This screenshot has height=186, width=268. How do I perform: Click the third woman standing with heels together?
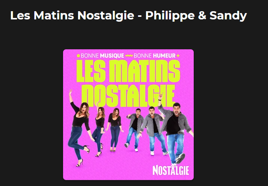pos(115,130)
